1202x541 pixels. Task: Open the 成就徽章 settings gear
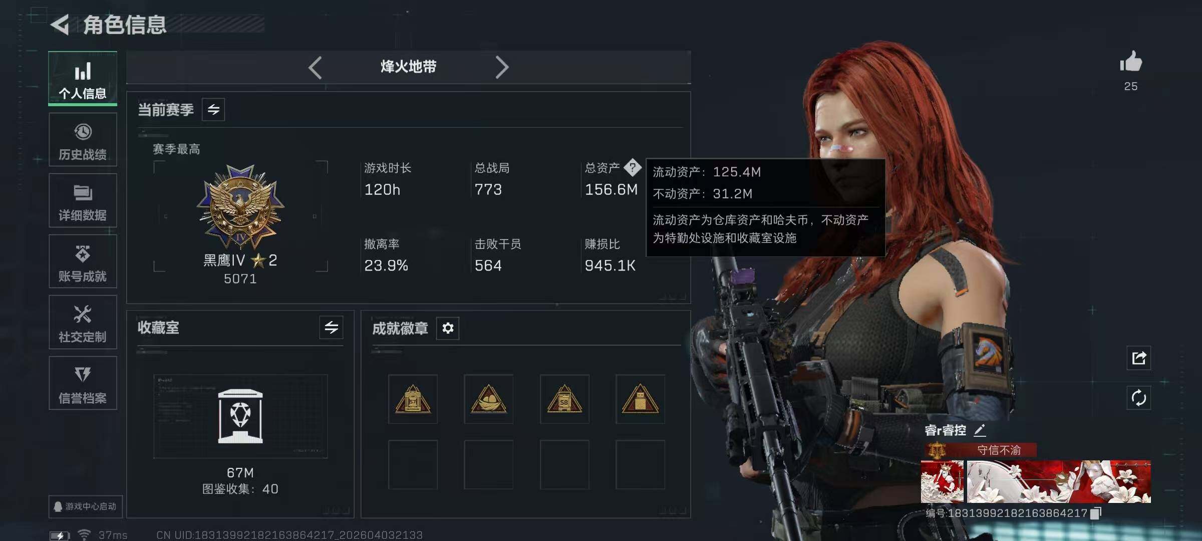pyautogui.click(x=448, y=328)
